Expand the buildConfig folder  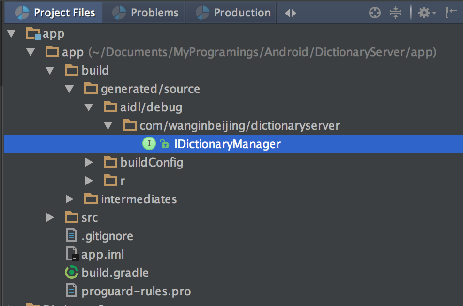pos(89,162)
